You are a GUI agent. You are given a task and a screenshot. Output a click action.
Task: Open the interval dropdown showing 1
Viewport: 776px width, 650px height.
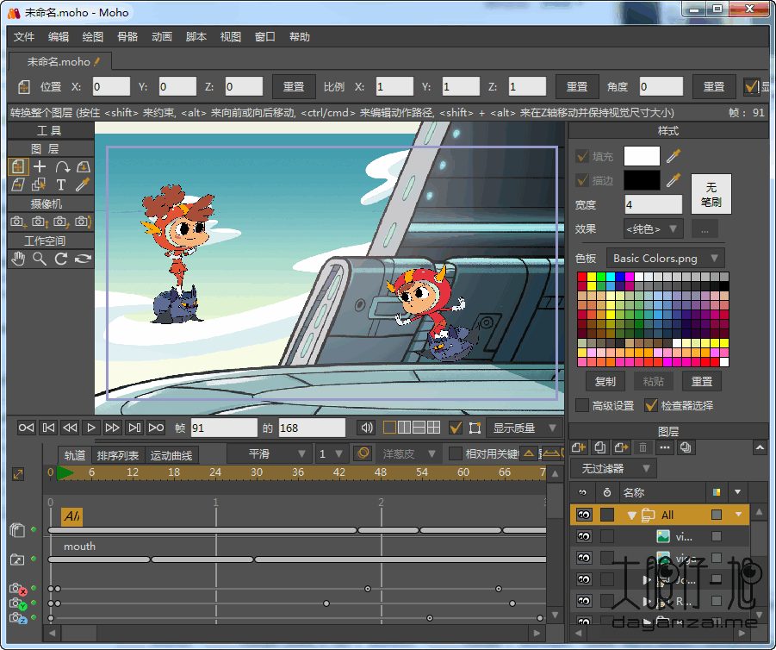(x=331, y=453)
